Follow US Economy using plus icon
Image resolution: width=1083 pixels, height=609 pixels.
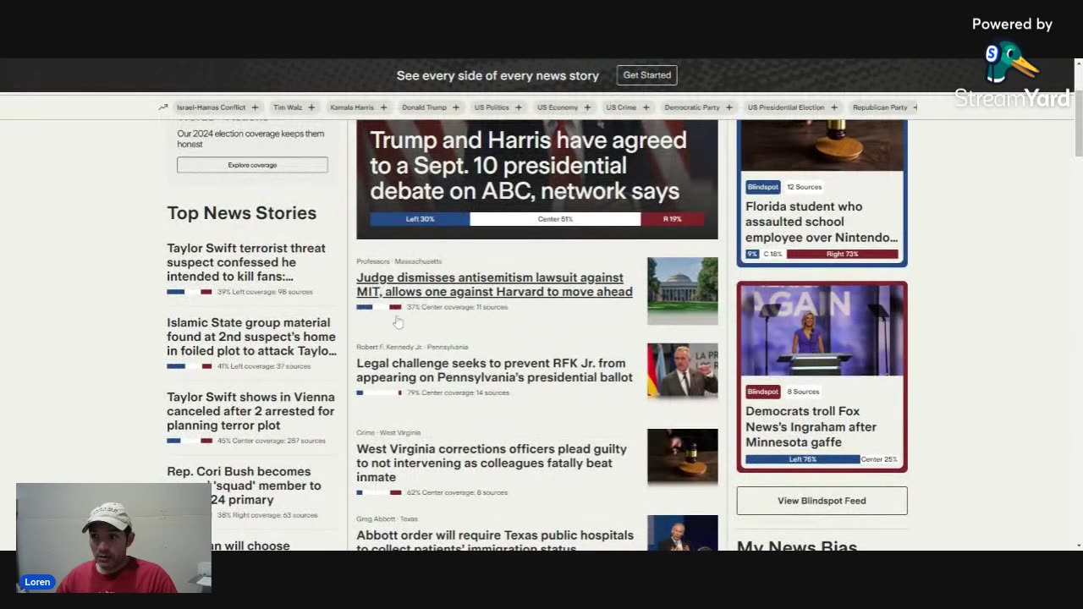(x=587, y=107)
